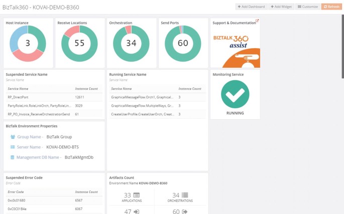Image resolution: width=344 pixels, height=214 pixels.
Task: Click the Server Name icon
Action: [13, 147]
